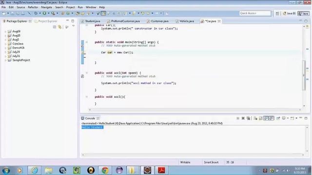This screenshot has width=312, height=175.
Task: Open the Refactor menu
Action: 33,7
